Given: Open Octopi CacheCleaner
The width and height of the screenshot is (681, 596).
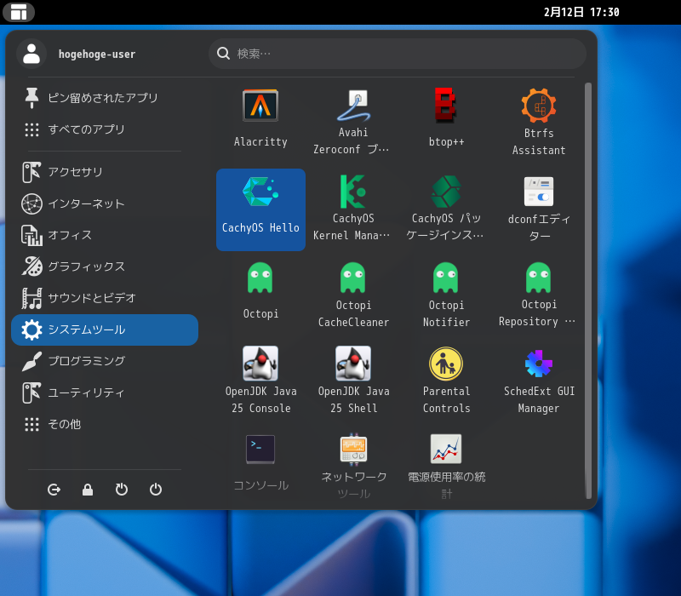Looking at the screenshot, I should click(353, 295).
